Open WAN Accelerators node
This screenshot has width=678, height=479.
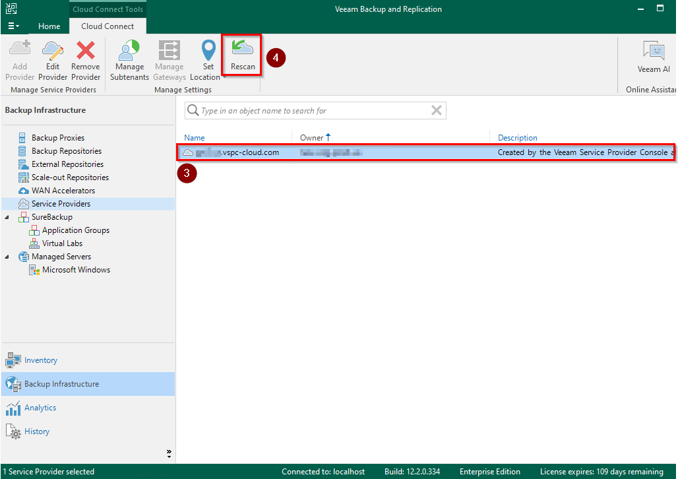pos(63,191)
